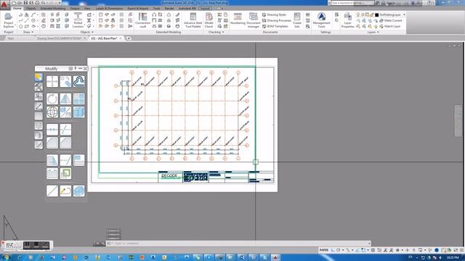
Task: Select the bottom-left line tool in Modify palette
Action: [52, 191]
